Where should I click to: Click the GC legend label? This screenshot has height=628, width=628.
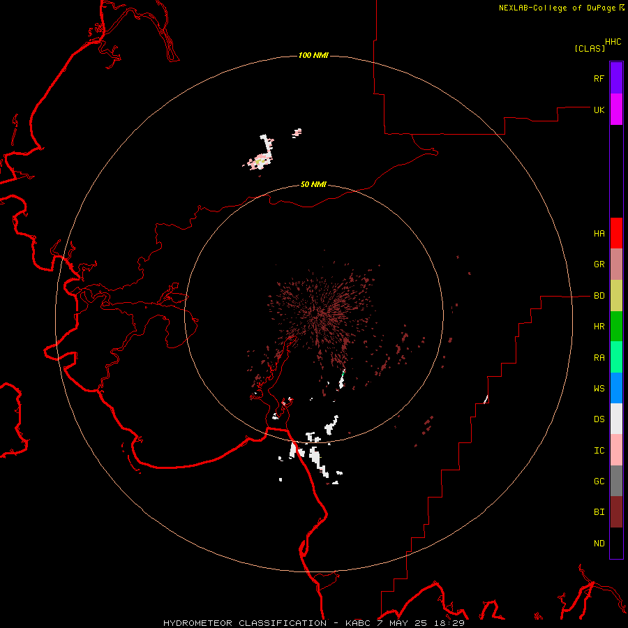coord(599,481)
